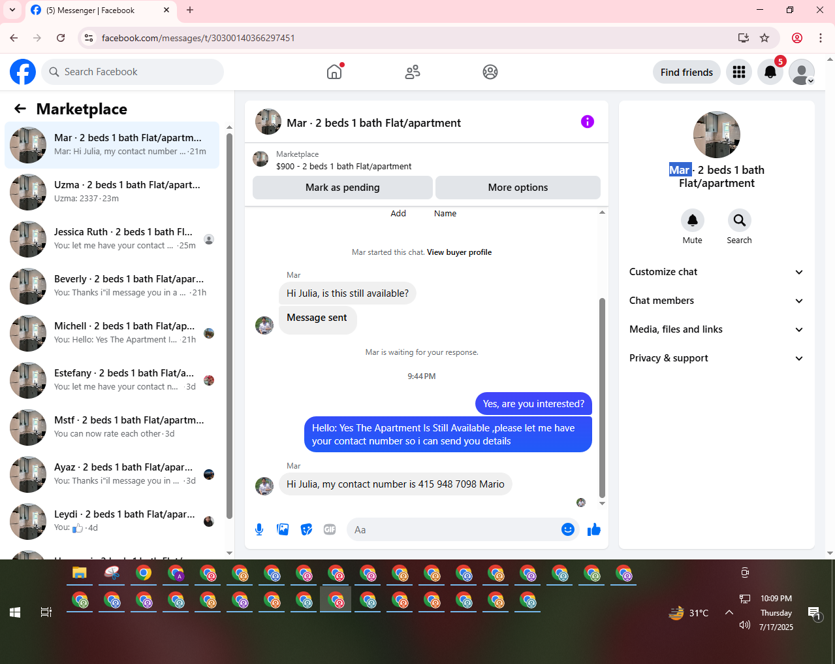This screenshot has height=664, width=835.
Task: Open the install app icon in the address bar
Action: pyautogui.click(x=743, y=38)
